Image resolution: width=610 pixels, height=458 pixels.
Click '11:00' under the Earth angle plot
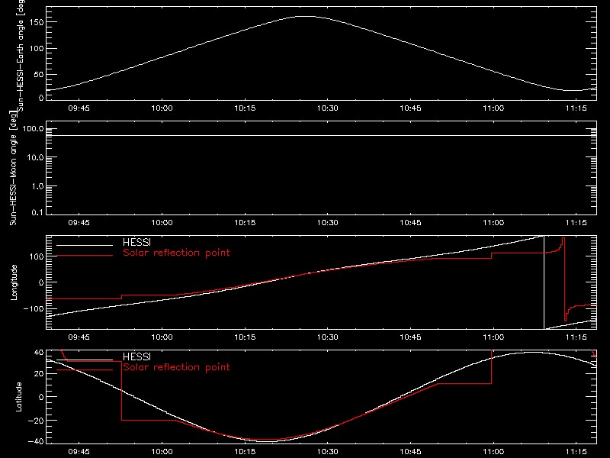493,108
